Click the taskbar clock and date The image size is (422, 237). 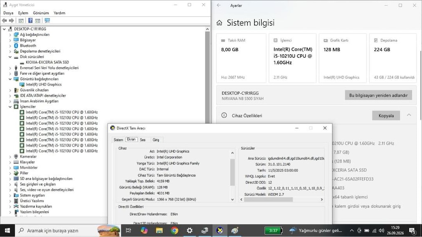[x=395, y=230]
